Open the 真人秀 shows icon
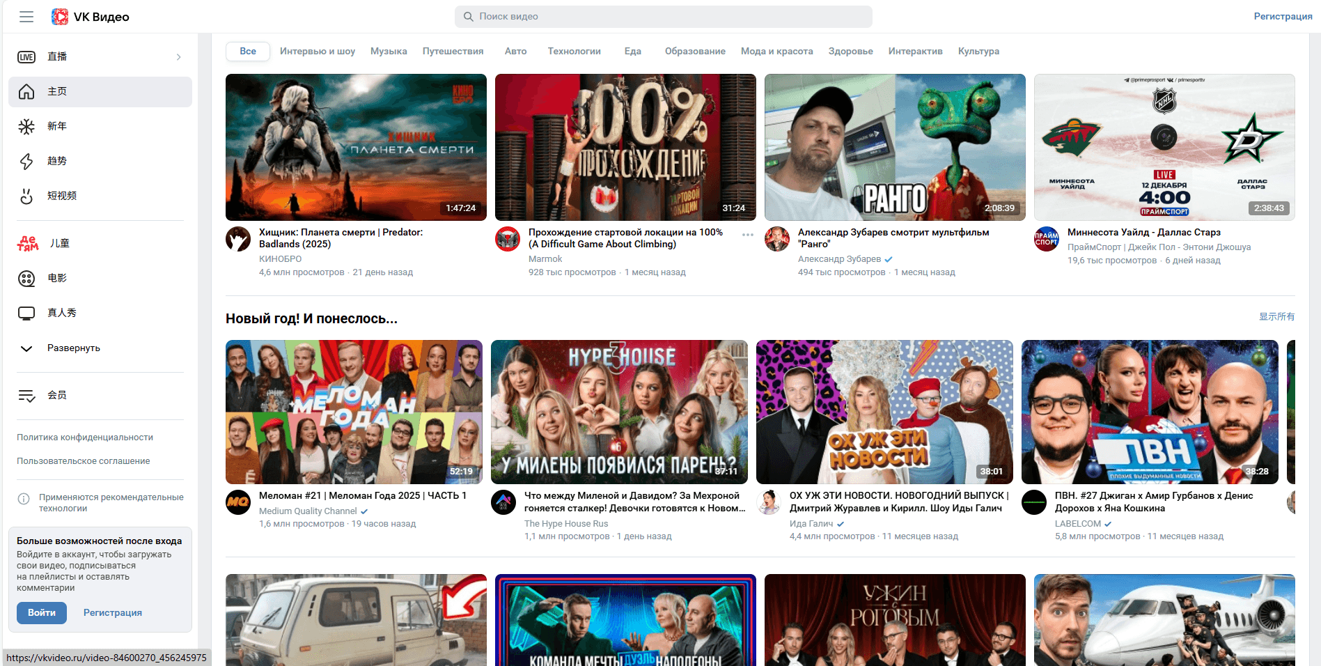The height and width of the screenshot is (666, 1321). pos(26,313)
